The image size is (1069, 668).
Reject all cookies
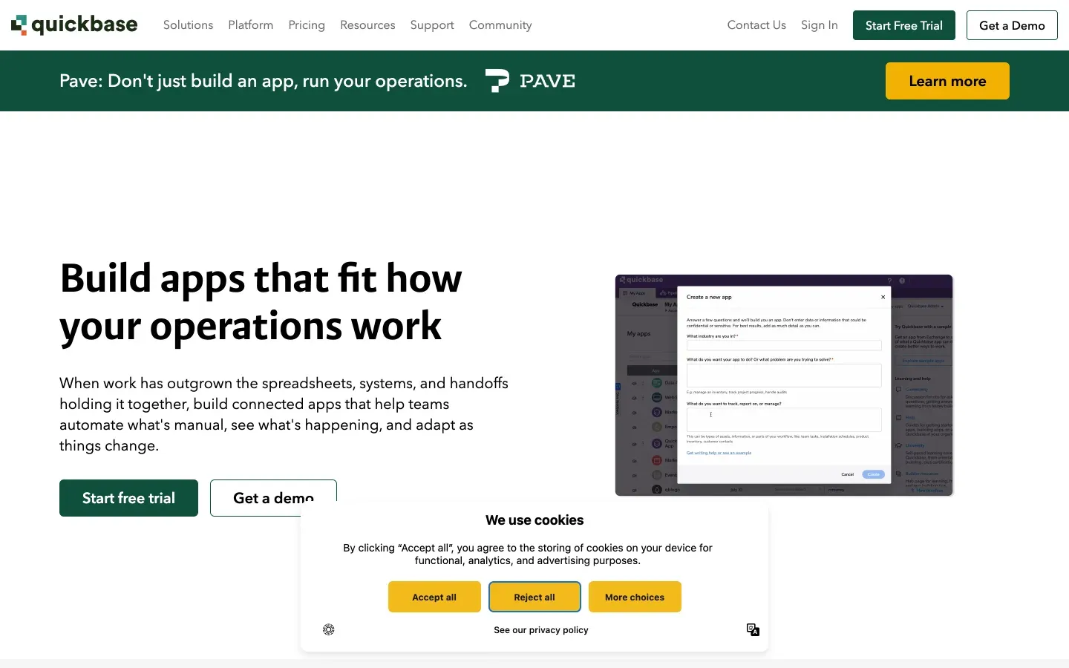[x=534, y=597]
